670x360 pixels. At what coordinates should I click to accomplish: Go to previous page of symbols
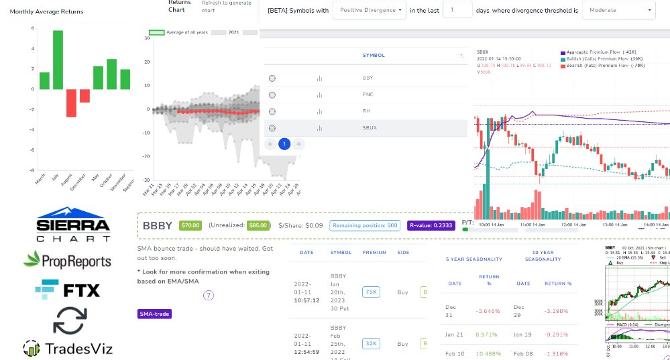[x=270, y=144]
